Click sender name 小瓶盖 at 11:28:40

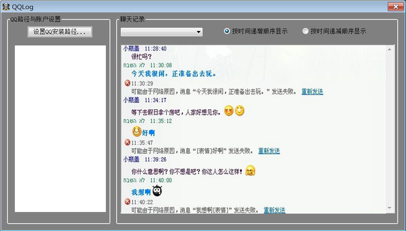pyautogui.click(x=131, y=48)
